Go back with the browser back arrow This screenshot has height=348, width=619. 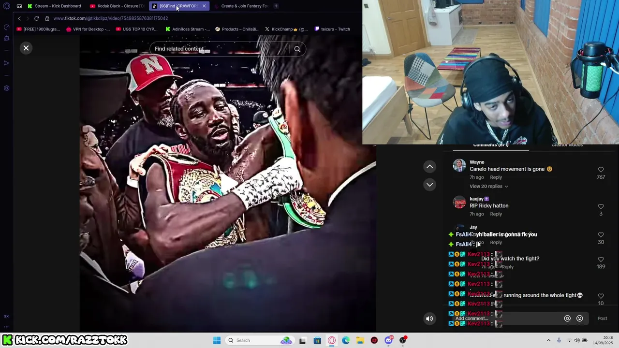pos(19,18)
